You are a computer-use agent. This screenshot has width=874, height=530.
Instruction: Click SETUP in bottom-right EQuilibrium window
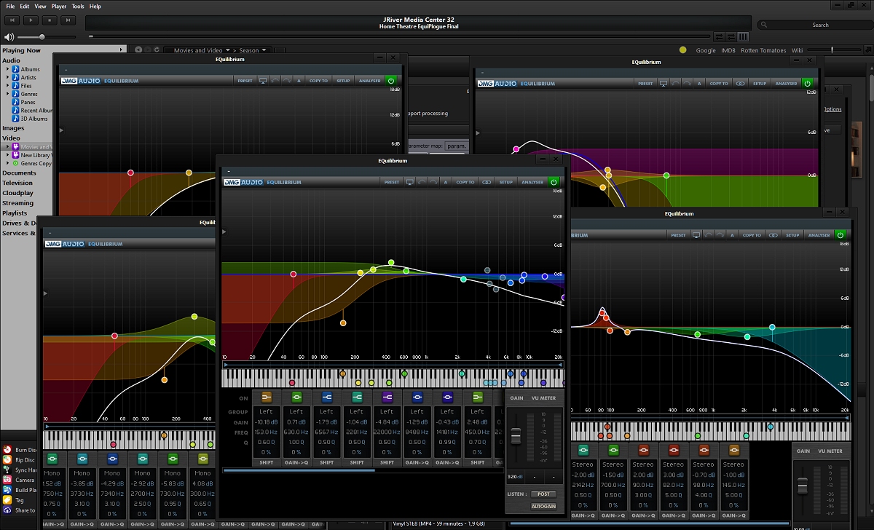pos(792,235)
